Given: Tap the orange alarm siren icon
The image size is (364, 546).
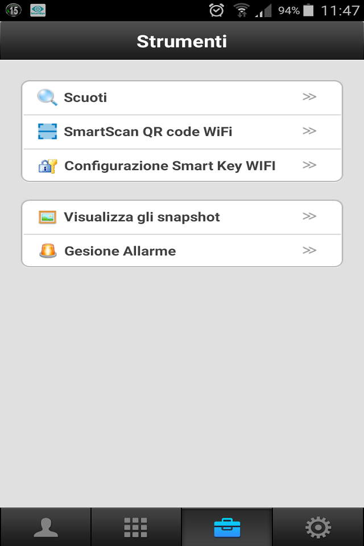Looking at the screenshot, I should (48, 250).
